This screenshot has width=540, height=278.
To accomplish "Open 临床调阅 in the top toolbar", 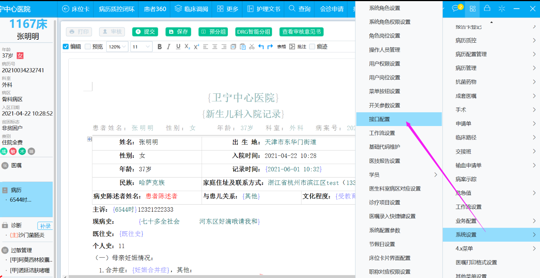I will tap(191, 9).
